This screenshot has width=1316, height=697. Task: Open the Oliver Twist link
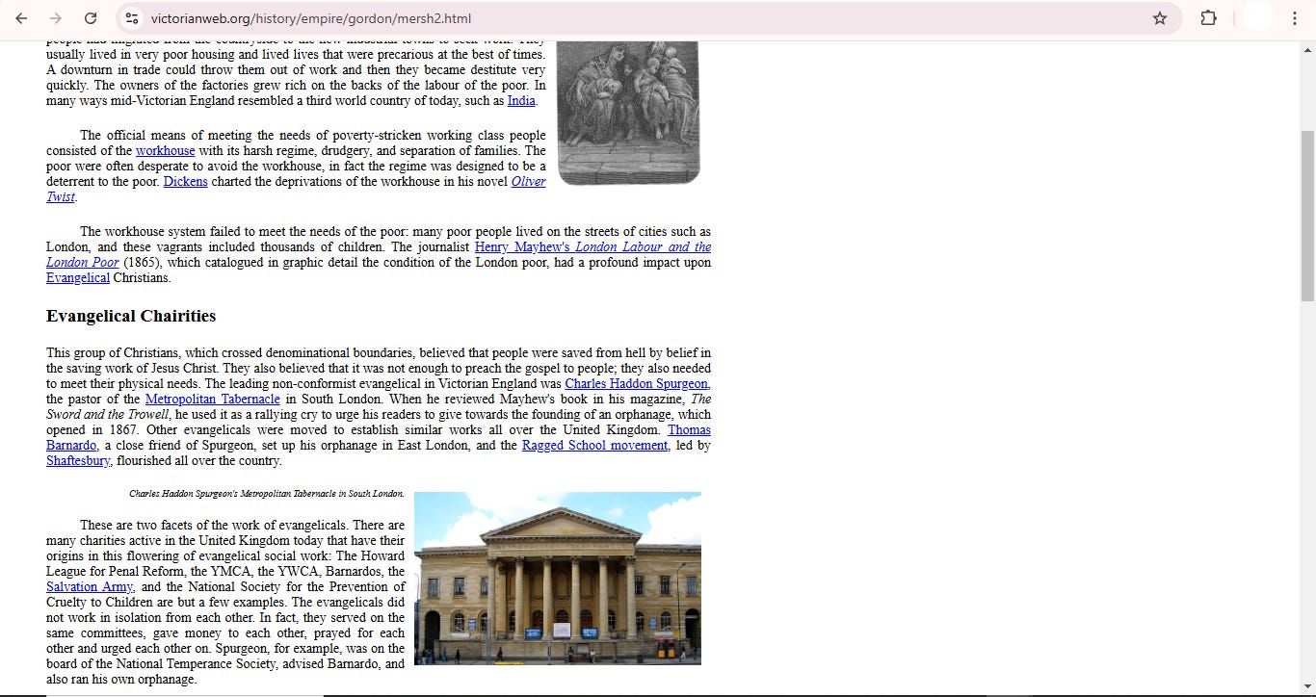coord(528,182)
